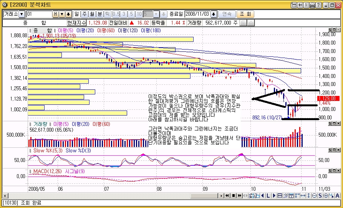The image size is (343, 208).
Task: Click the crosshair pointer icon
Action: point(331,196)
